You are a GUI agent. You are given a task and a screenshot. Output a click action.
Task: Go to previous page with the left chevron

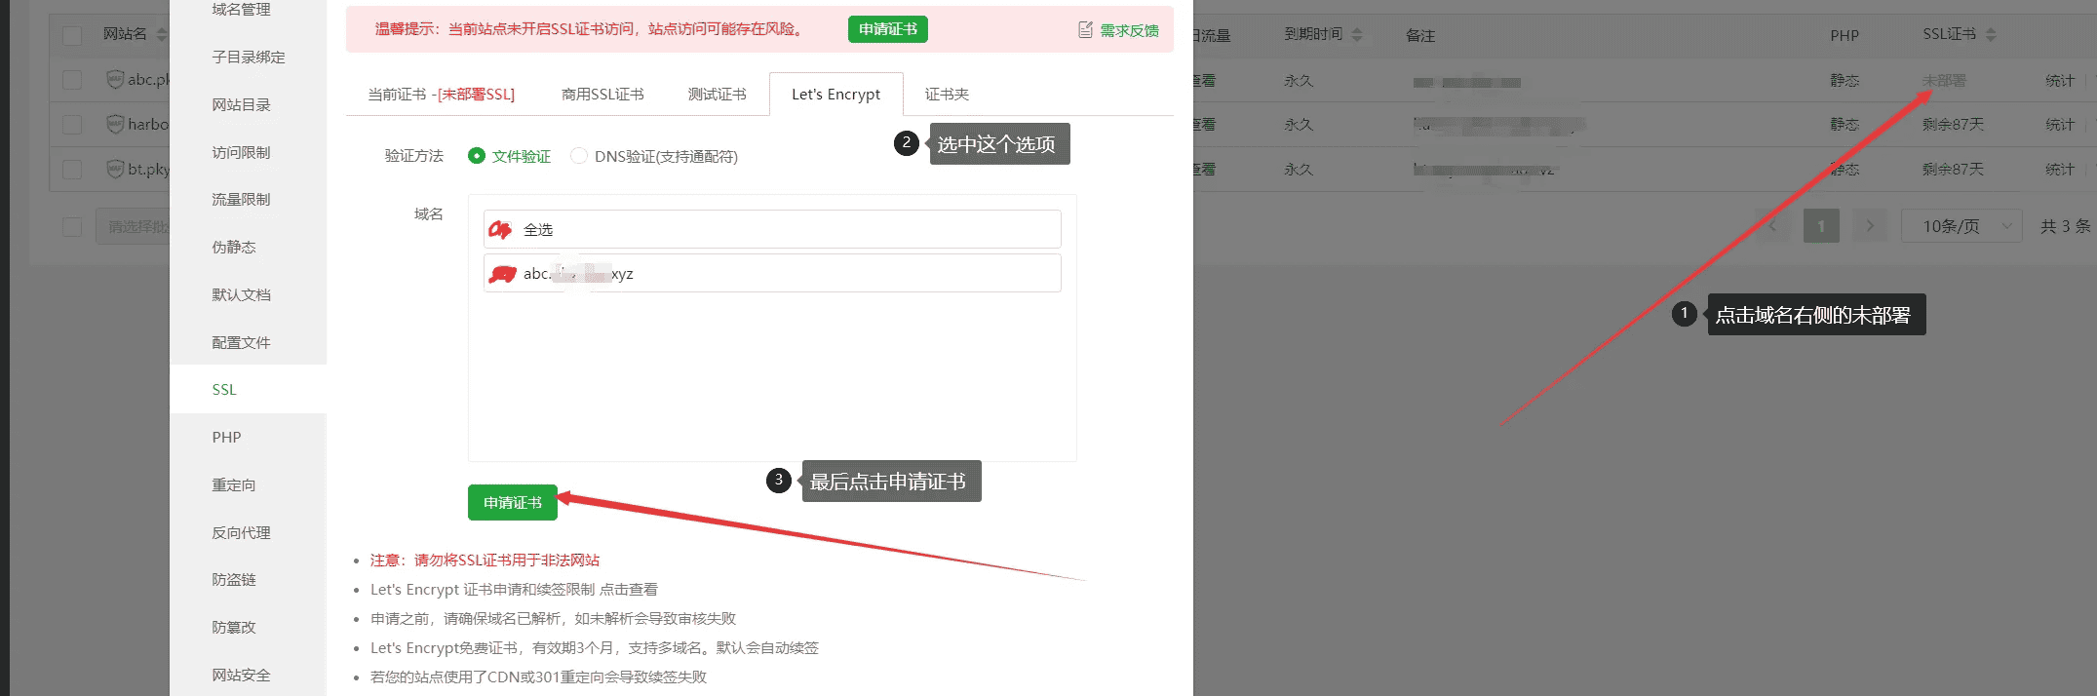point(1772,226)
